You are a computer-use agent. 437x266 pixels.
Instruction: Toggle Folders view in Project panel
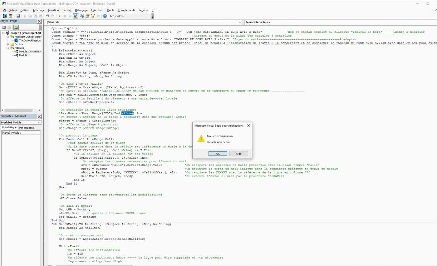pos(16,27)
